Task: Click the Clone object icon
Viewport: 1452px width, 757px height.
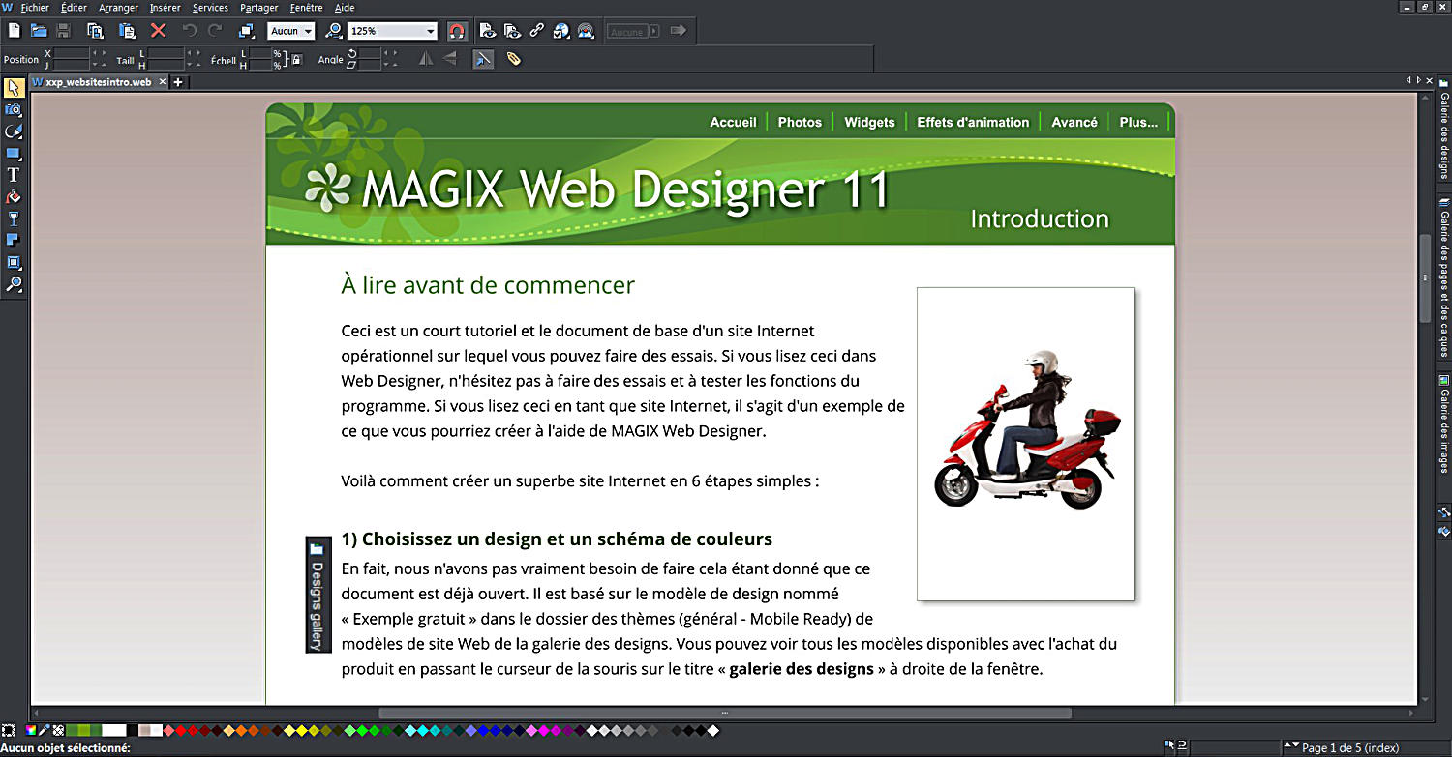Action: 245,31
